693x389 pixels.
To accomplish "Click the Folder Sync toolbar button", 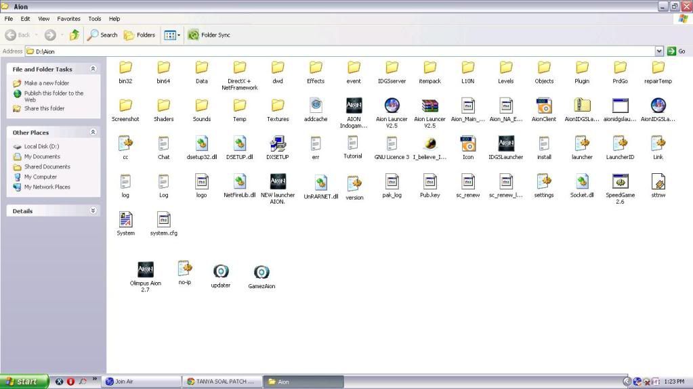I will point(209,35).
